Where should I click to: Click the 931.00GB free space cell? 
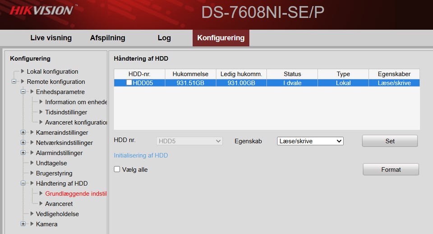(241, 83)
